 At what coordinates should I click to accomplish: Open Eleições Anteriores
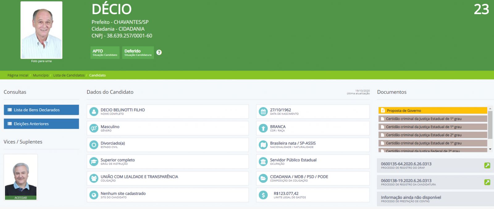[x=41, y=124]
